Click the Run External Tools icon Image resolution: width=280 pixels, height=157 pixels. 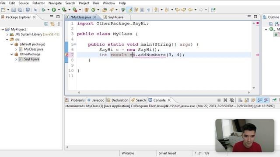pos(75,10)
